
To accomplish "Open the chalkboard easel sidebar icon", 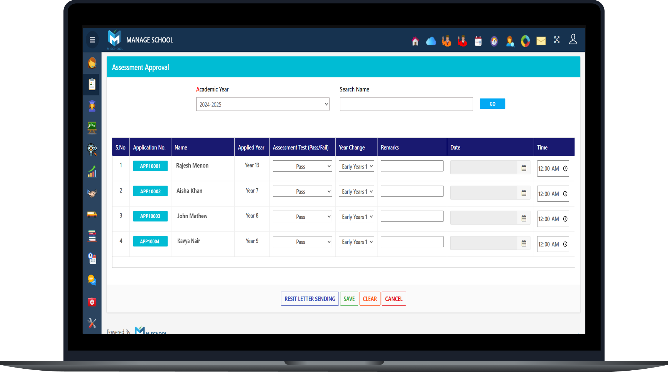I will point(92,128).
